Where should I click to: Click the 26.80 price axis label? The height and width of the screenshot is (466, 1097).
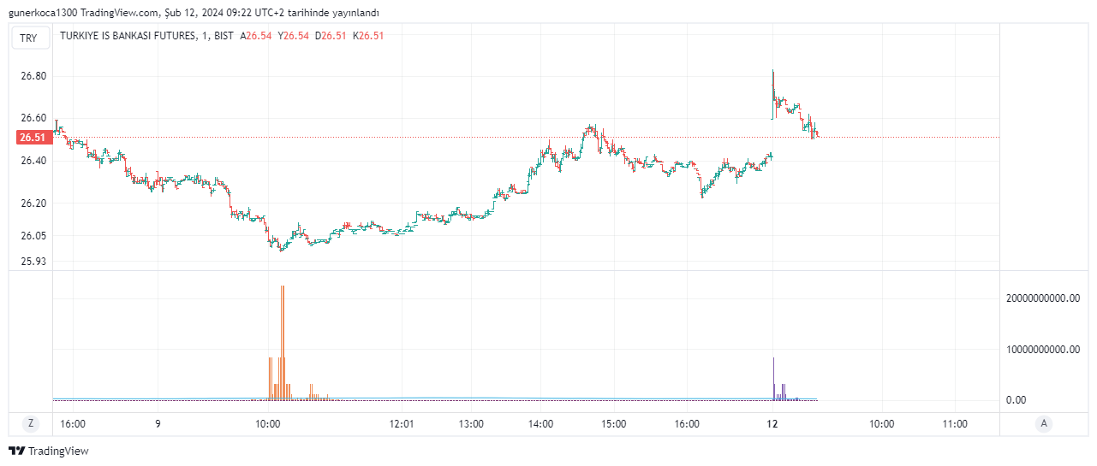coord(33,76)
